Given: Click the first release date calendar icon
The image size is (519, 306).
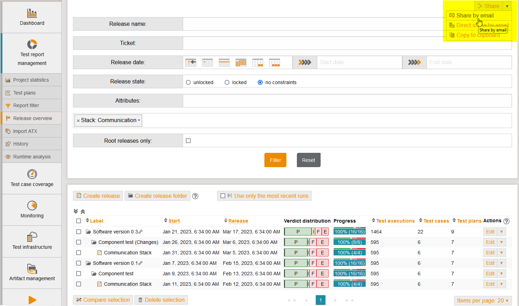Looking at the screenshot, I should click(x=190, y=62).
